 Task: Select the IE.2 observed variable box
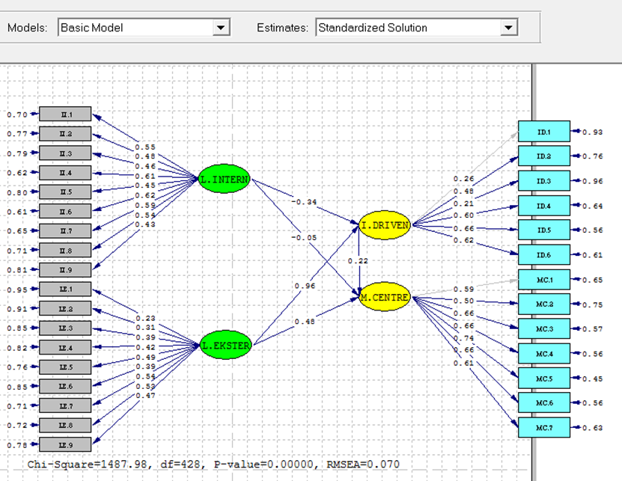pos(65,308)
